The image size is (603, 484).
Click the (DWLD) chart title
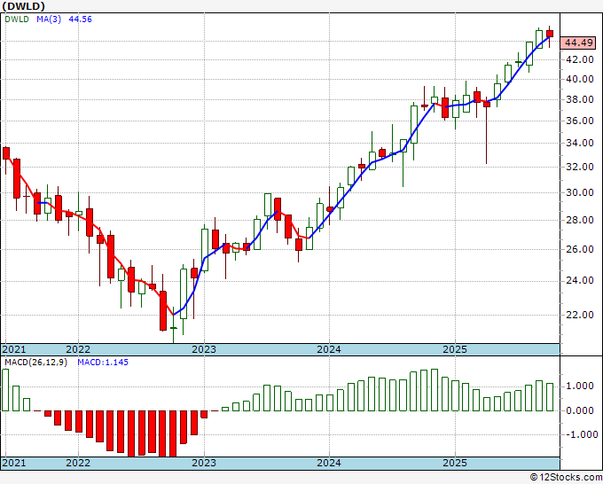[23, 6]
